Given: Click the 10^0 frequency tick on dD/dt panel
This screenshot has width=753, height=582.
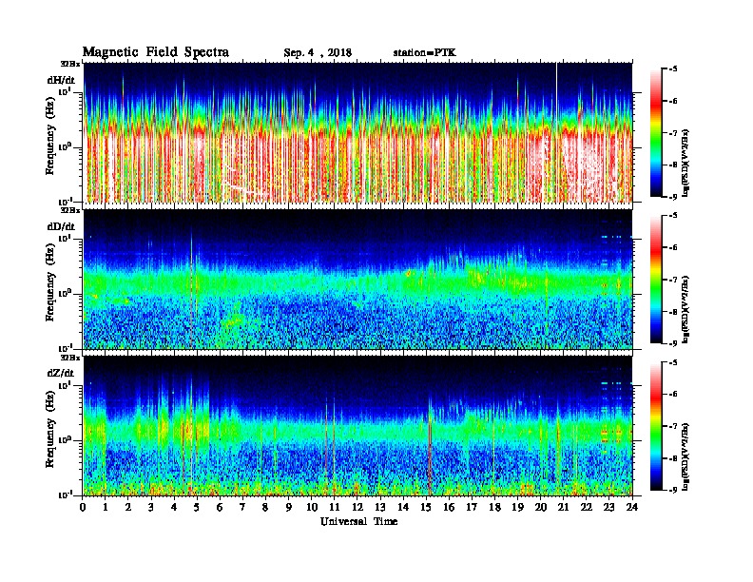Looking at the screenshot, I should click(66, 293).
